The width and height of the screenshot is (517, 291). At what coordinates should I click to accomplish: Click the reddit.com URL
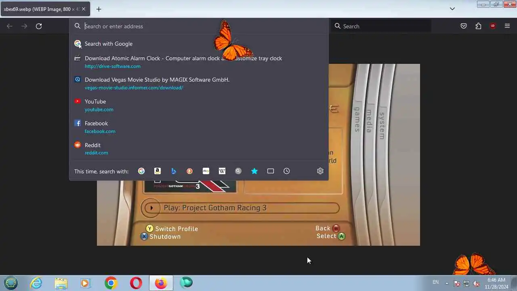pyautogui.click(x=97, y=153)
